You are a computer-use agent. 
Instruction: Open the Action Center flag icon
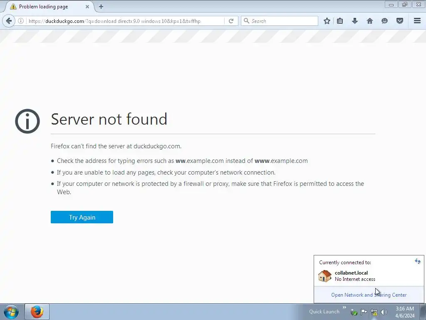364,312
